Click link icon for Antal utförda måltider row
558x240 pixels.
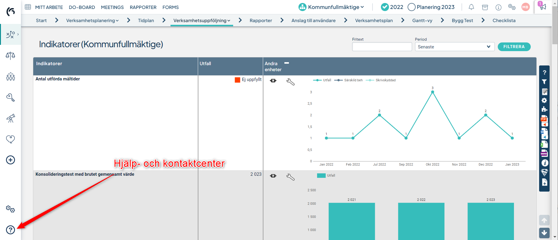click(x=273, y=81)
